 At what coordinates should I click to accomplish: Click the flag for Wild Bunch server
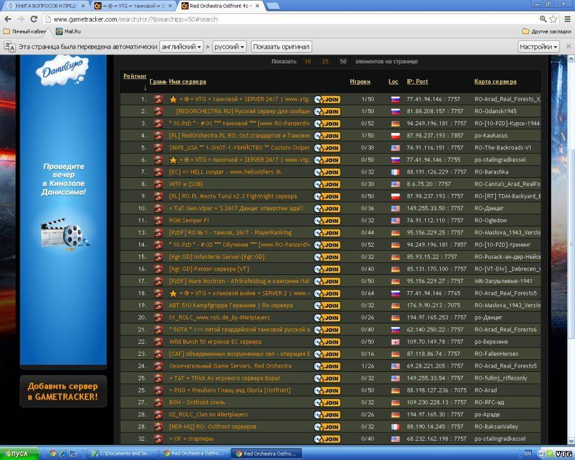click(x=395, y=342)
